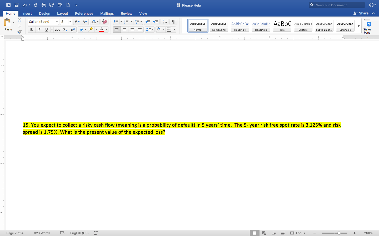The width and height of the screenshot is (379, 236).
Task: Apply superscript formatting
Action: click(72, 29)
